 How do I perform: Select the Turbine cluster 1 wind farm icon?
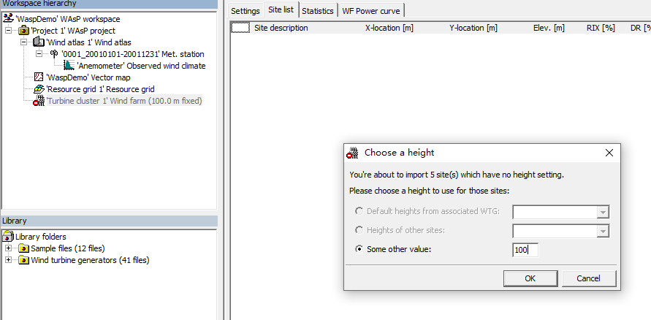coord(39,102)
